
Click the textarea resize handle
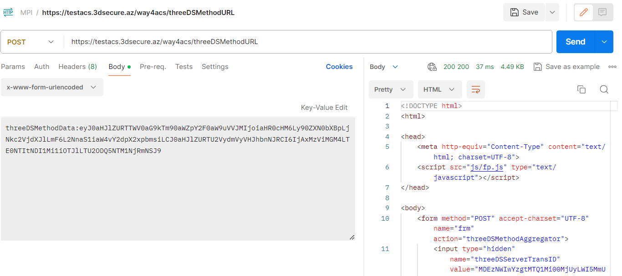tap(352, 237)
